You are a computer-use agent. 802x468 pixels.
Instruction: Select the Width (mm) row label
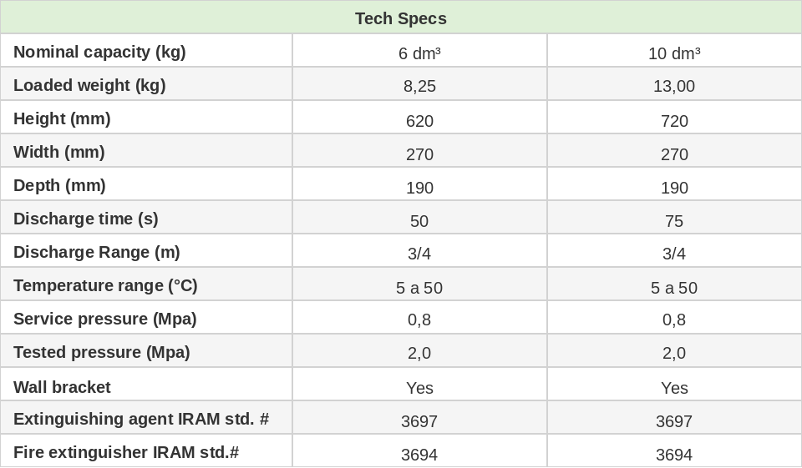(59, 152)
